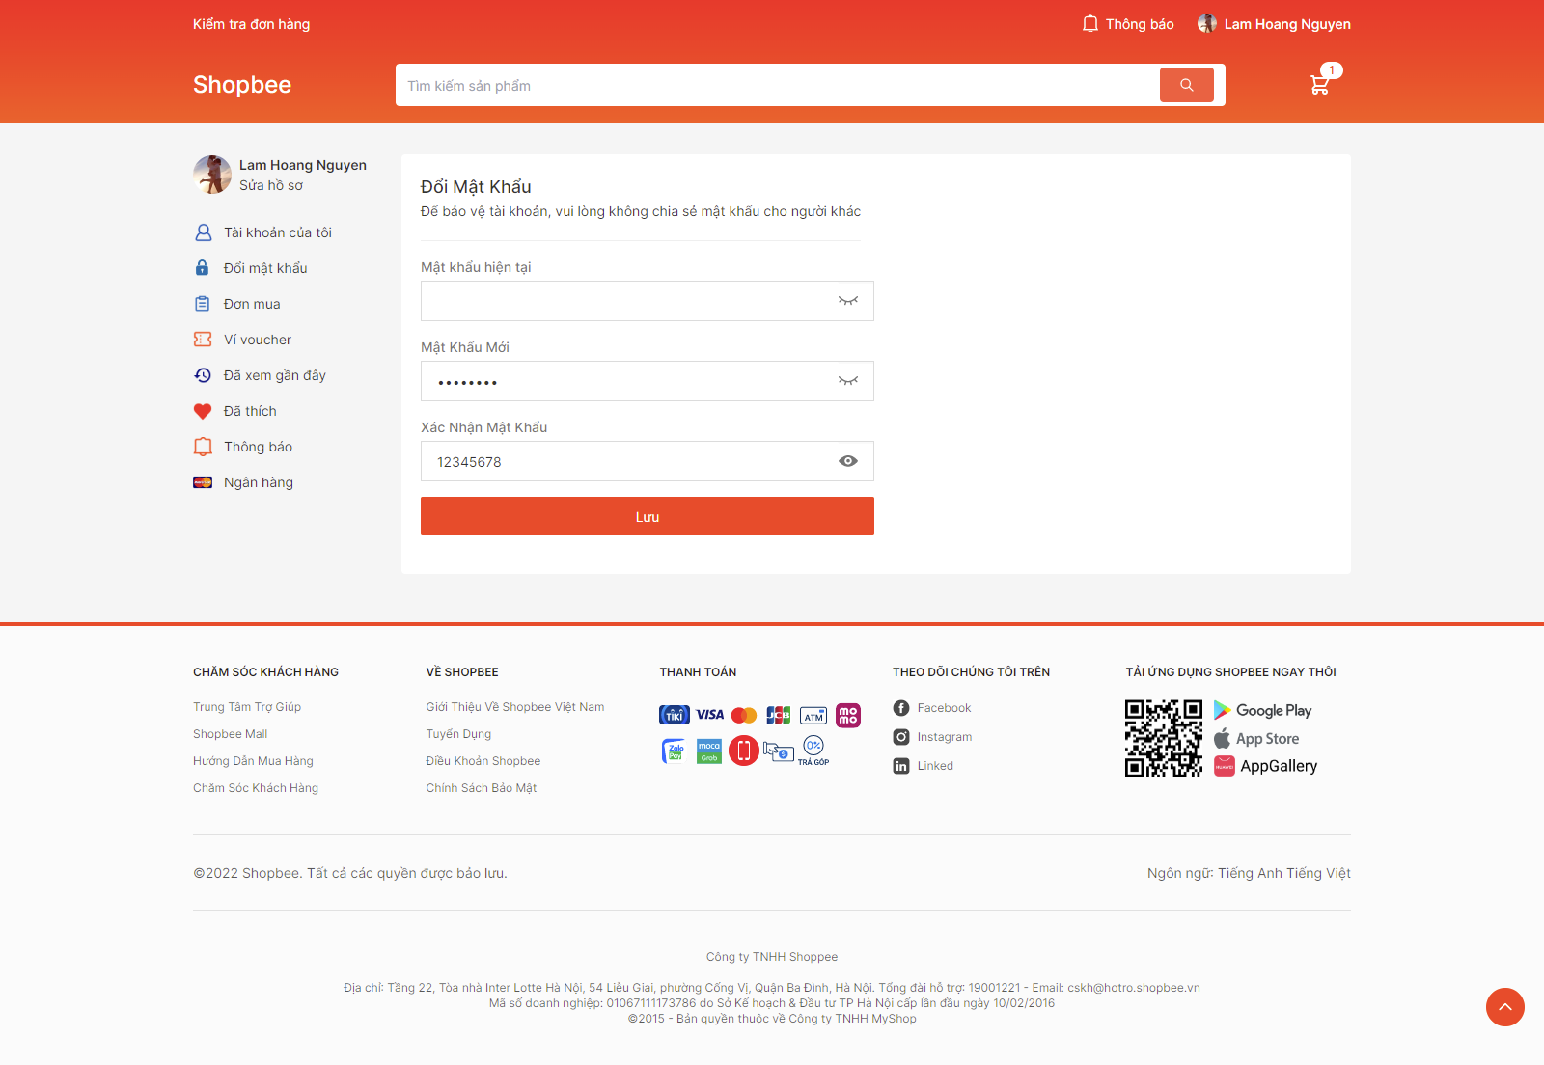Open Đã xem gần đây in sidebar
Screen dimensions: 1544x1065
(275, 375)
